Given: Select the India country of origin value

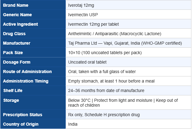Looking at the screenshot, I should click(73, 124).
